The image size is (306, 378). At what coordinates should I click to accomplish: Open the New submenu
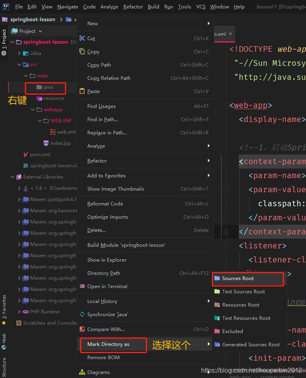coord(146,23)
